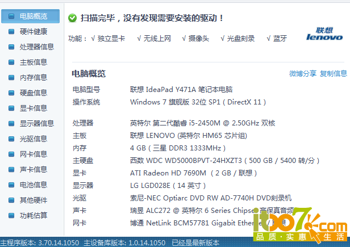The width and height of the screenshot is (350, 247).
Task: Click the Windows 7 旗舰版 operating system value
Action: (x=198, y=102)
